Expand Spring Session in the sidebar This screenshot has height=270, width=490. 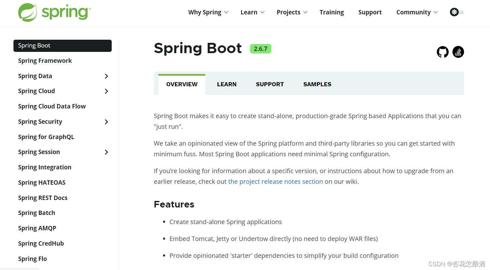106,152
